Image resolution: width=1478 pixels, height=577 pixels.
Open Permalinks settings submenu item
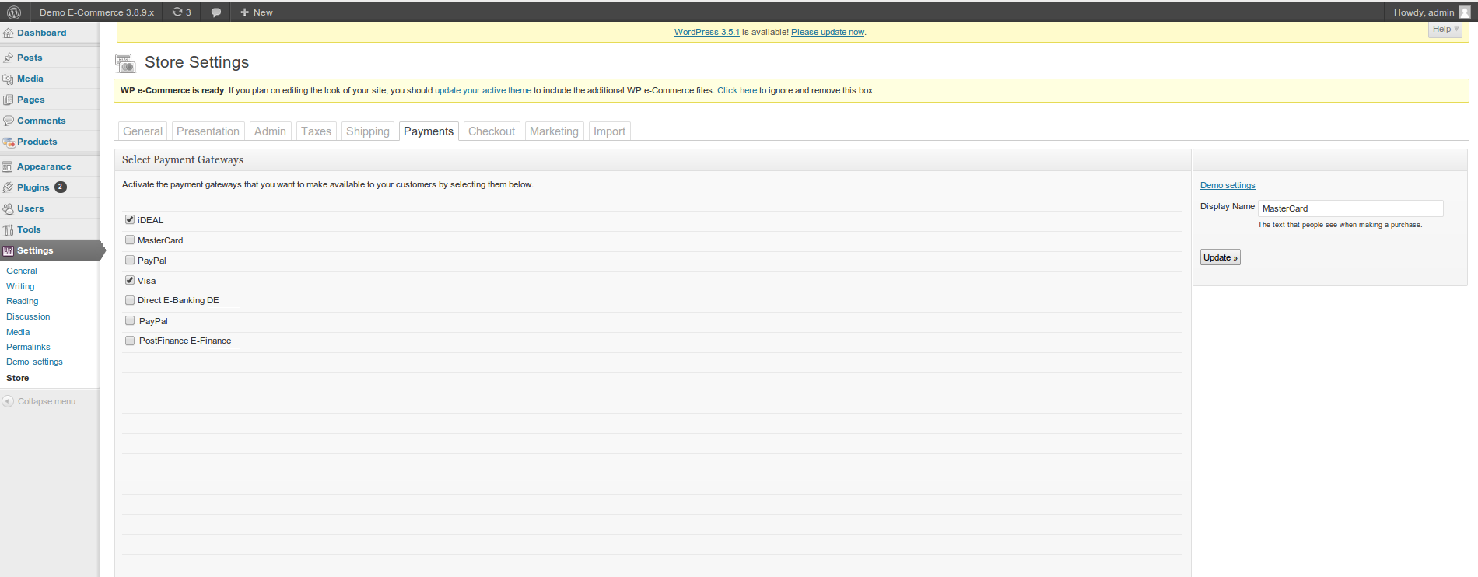pyautogui.click(x=28, y=347)
